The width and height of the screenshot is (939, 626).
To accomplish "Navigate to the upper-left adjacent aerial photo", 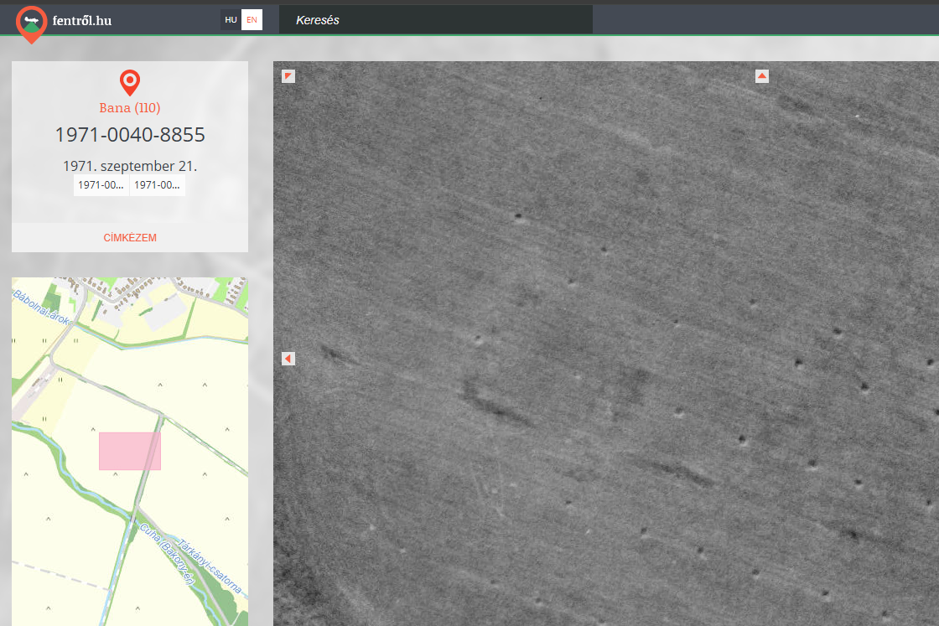I will coord(288,76).
